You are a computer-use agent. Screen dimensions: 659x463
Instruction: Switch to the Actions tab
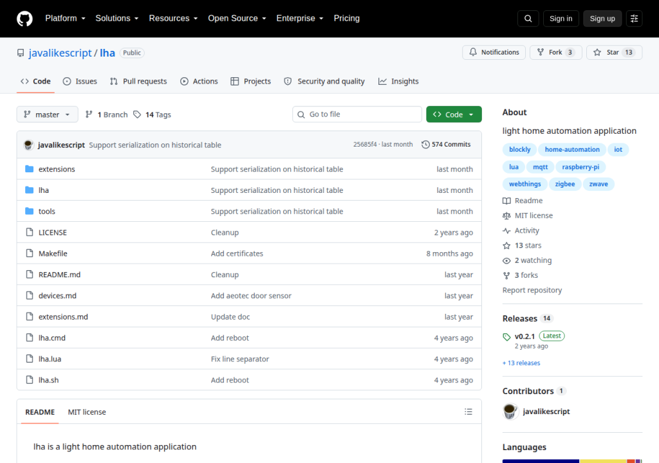[x=199, y=81]
